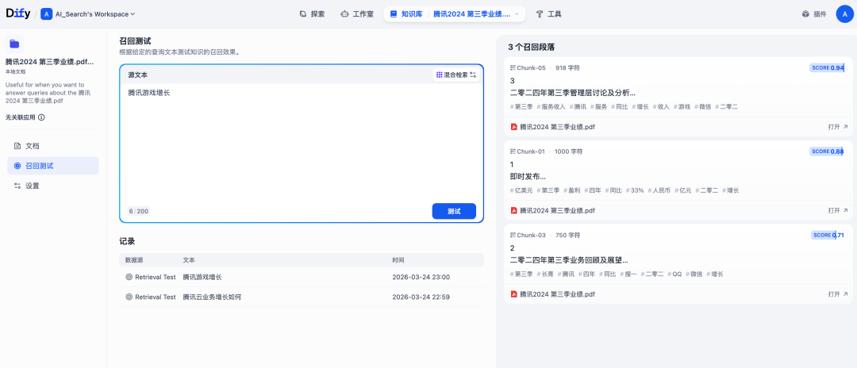The image size is (857, 368).
Task: Click the Chunk-03 grid icon
Action: click(x=513, y=236)
